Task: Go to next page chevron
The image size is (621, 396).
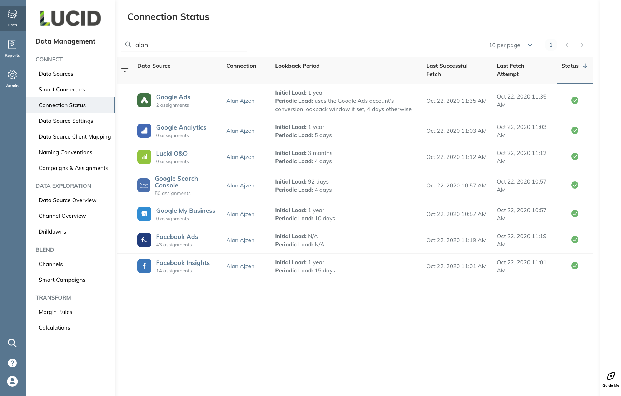Action: coord(582,45)
